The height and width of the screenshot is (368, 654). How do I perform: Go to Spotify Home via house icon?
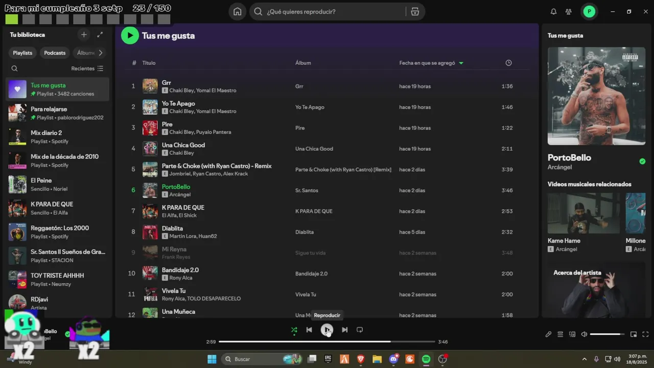click(237, 12)
